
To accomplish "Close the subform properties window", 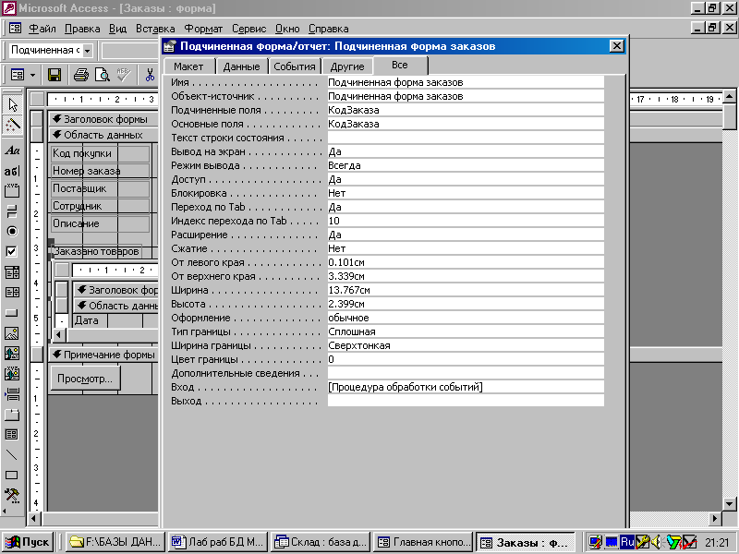I will [616, 45].
